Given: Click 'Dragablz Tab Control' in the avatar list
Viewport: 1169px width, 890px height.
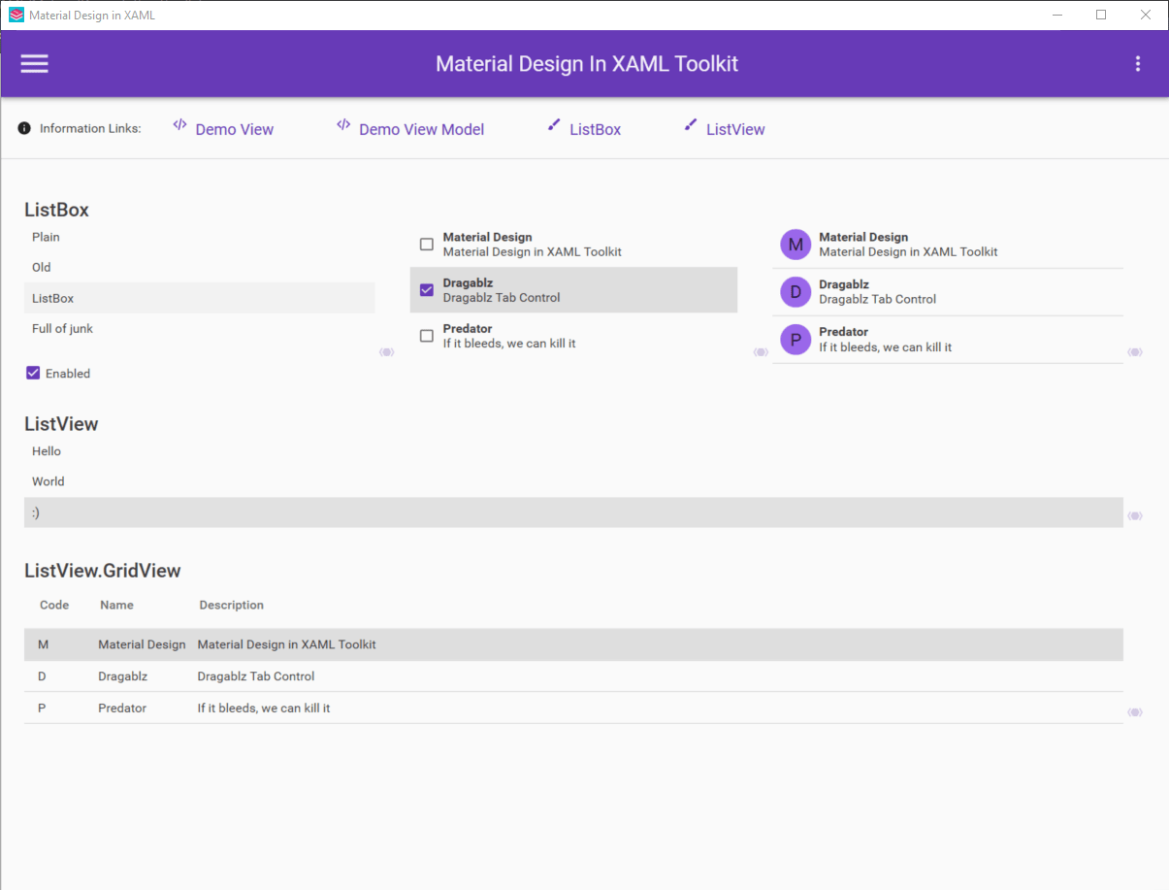Looking at the screenshot, I should pos(878,299).
